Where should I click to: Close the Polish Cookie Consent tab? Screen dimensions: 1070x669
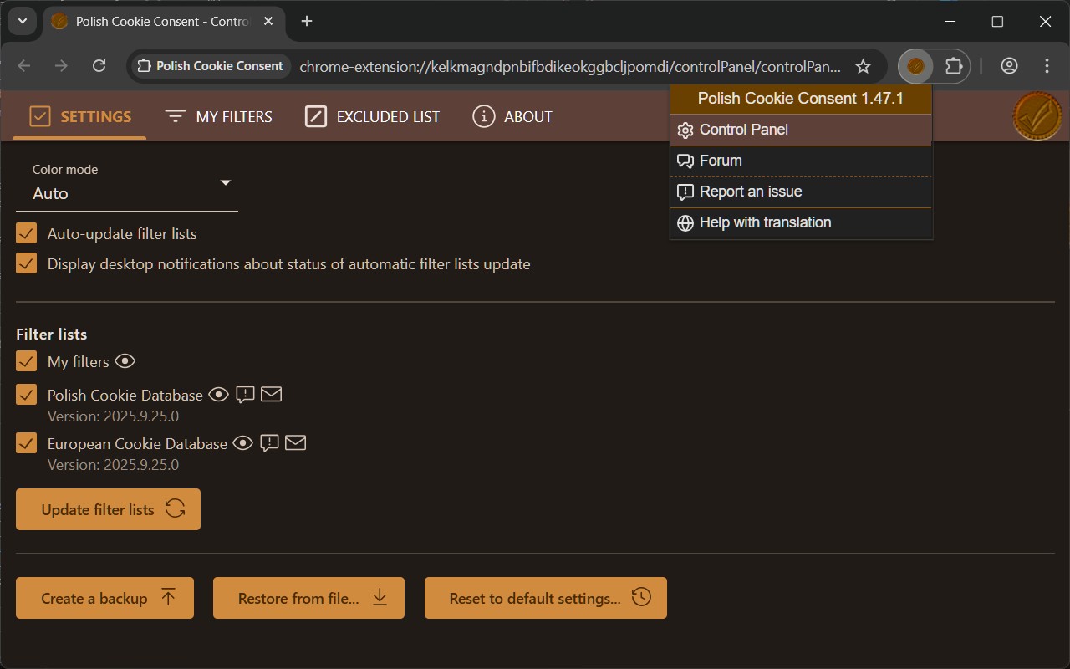coord(268,21)
